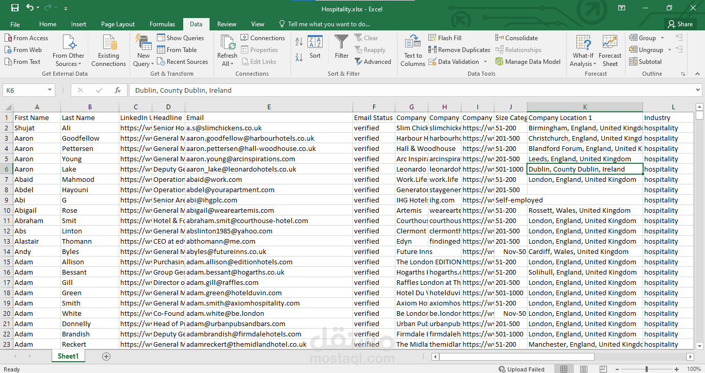The height and width of the screenshot is (373, 705).
Task: Open Manage Data Model
Action: 528,62
